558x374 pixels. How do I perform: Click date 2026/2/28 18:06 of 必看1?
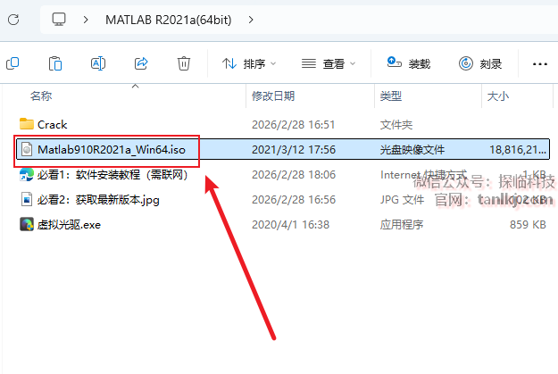click(x=294, y=175)
